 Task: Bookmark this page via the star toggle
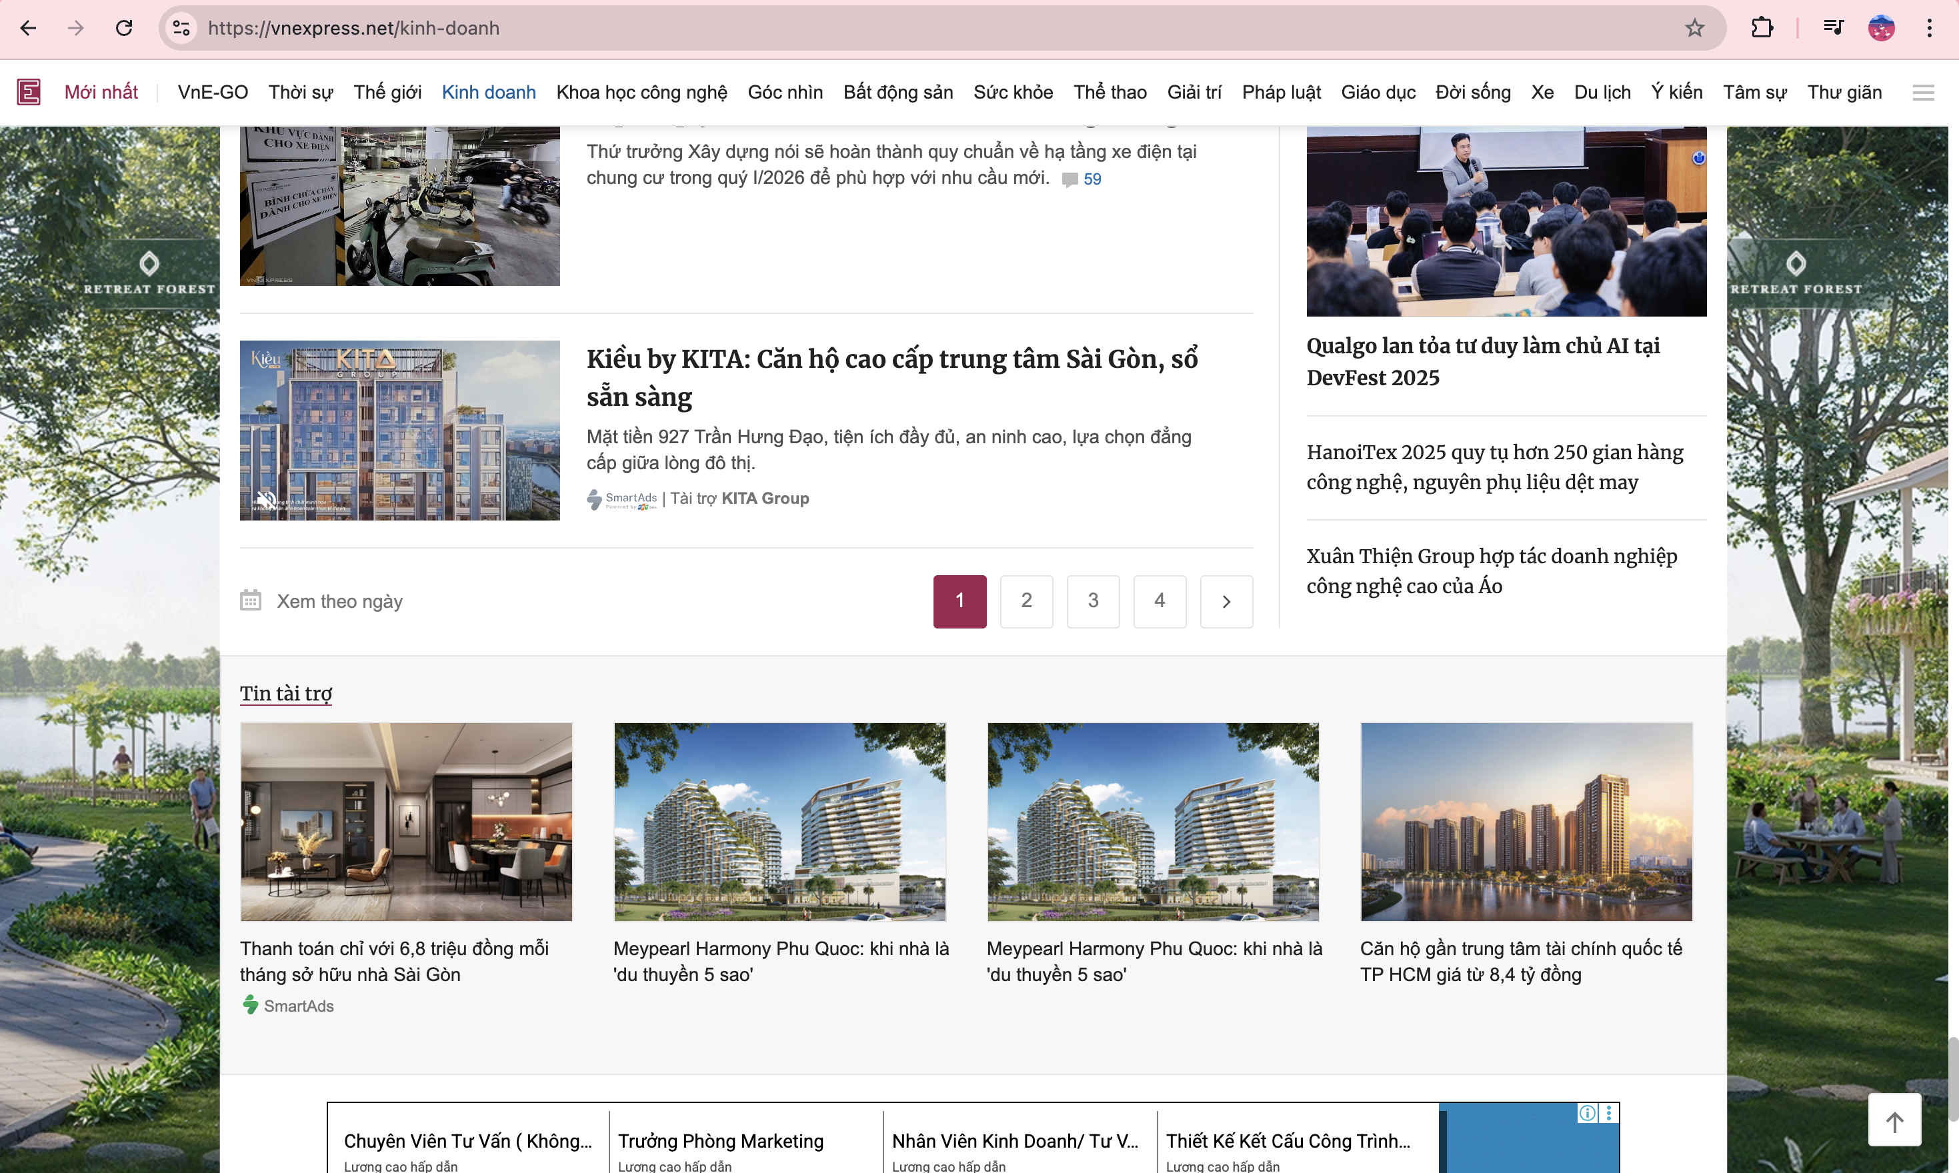pos(1694,28)
